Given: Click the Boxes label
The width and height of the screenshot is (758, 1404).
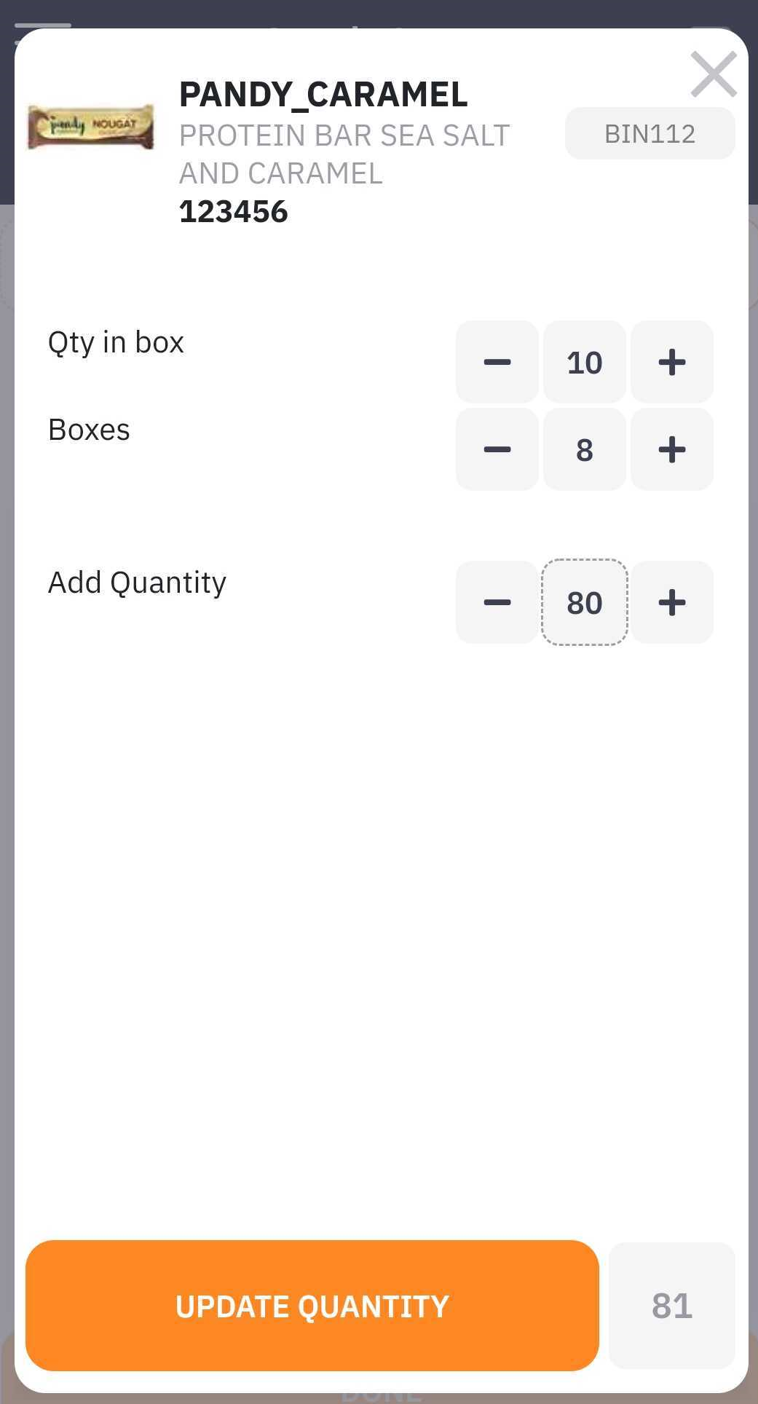Looking at the screenshot, I should pyautogui.click(x=89, y=430).
